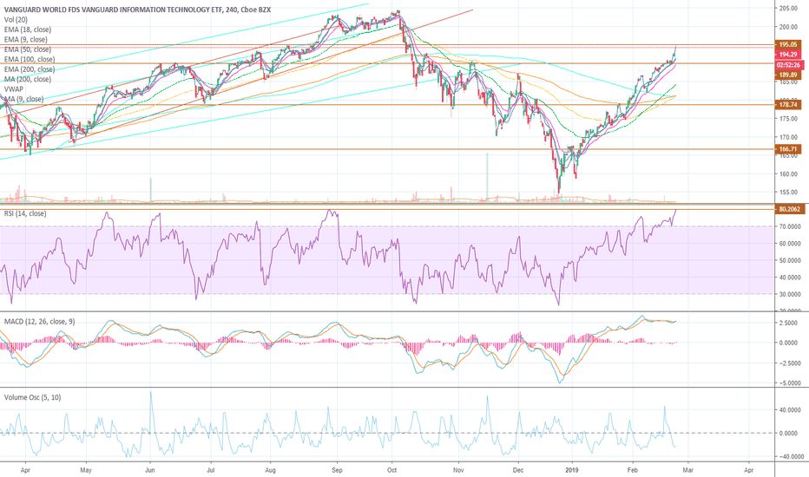
Task: Click the 189.89 price level tag
Action: (x=788, y=75)
